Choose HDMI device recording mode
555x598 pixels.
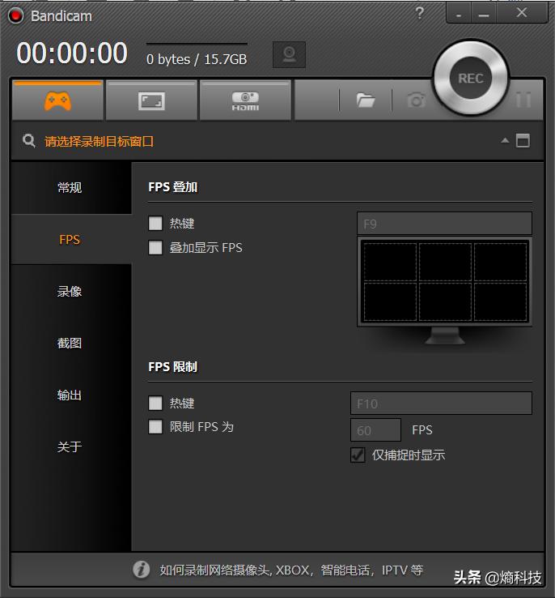click(245, 100)
